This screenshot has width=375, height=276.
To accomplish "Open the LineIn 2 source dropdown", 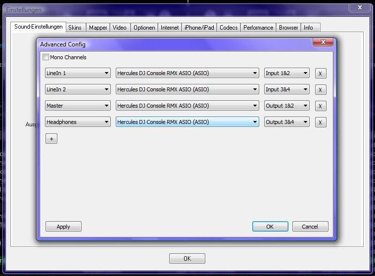I will coord(78,89).
